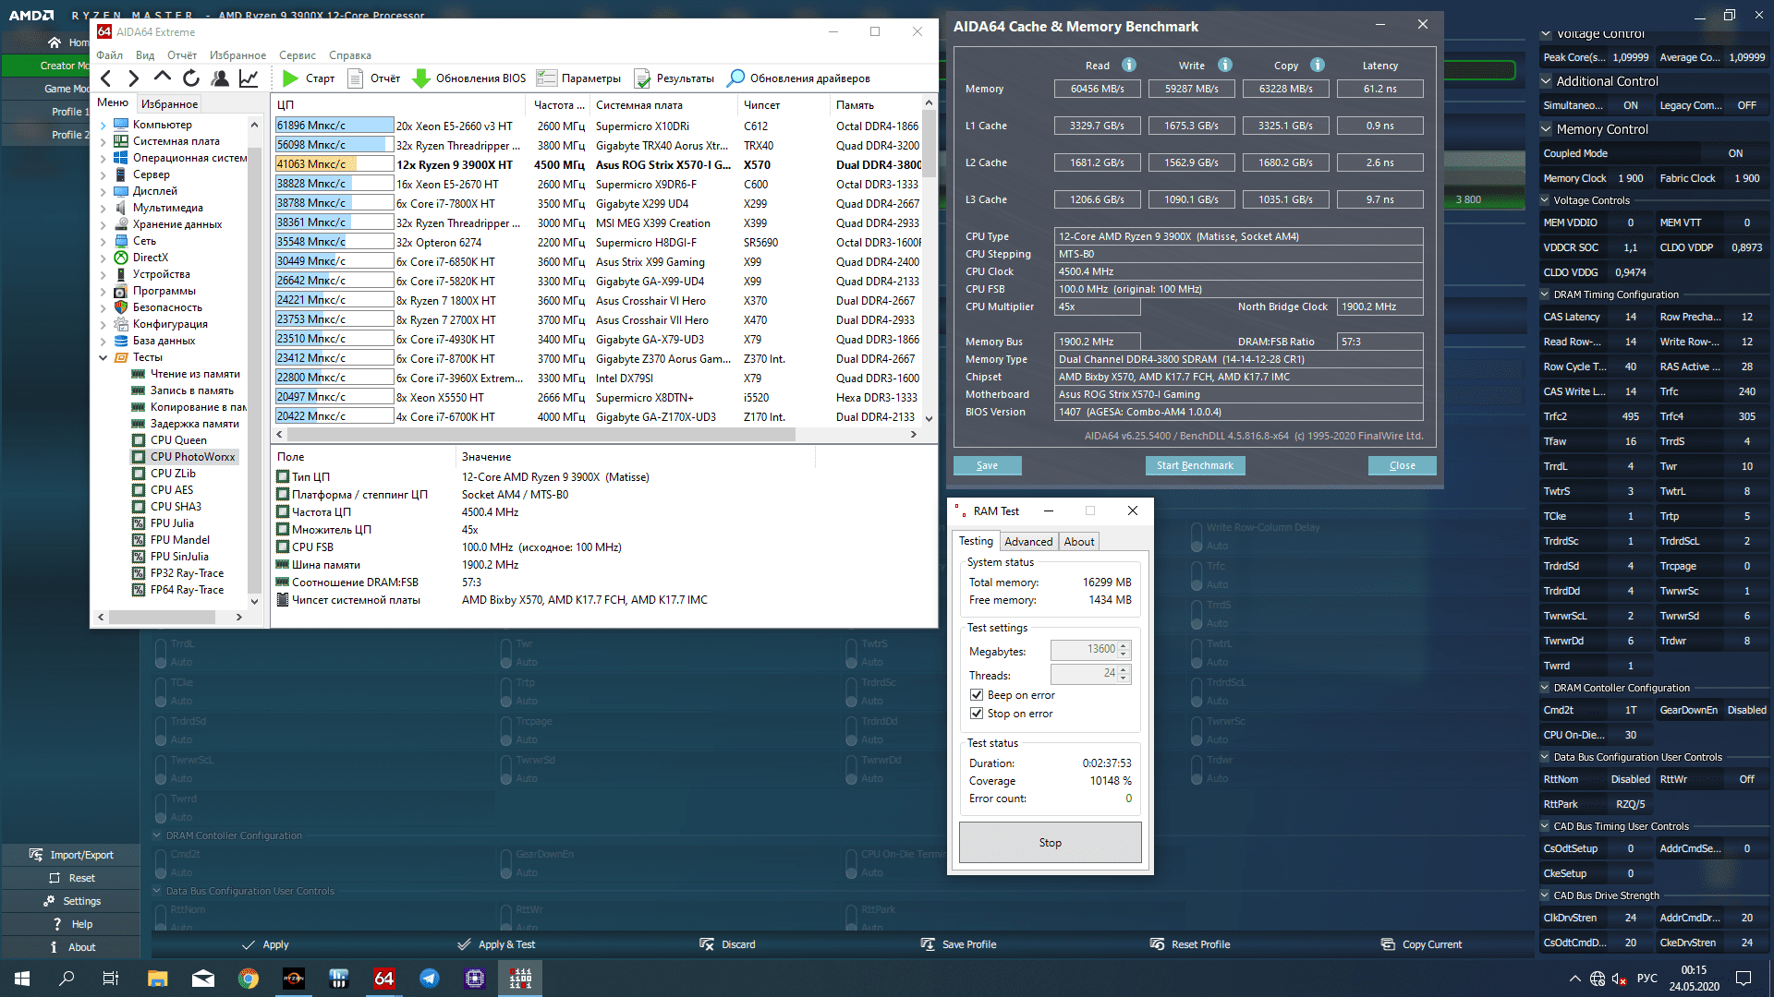Click the Read info icon in benchmark
This screenshot has height=997, width=1774.
[x=1129, y=65]
